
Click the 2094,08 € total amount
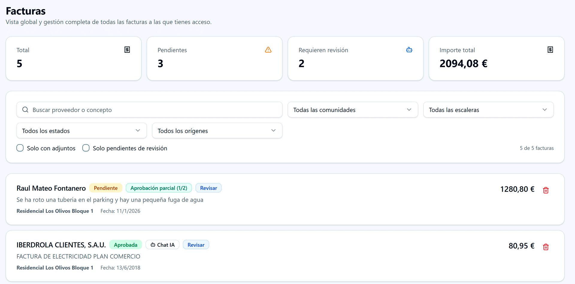coord(463,63)
